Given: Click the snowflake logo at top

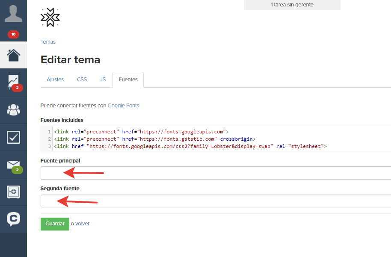Looking at the screenshot, I should pos(50,17).
